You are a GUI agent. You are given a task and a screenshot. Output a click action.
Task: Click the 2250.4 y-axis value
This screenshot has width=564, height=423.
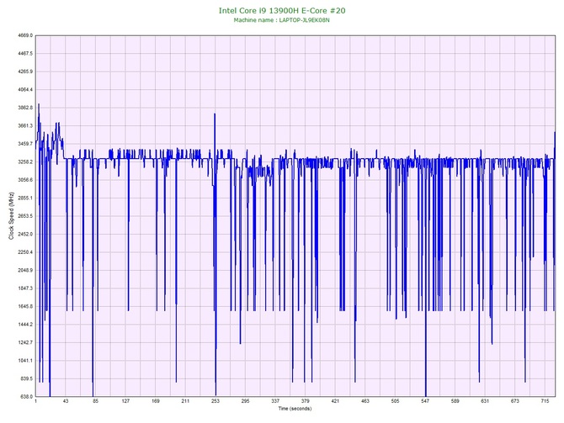pyautogui.click(x=25, y=252)
